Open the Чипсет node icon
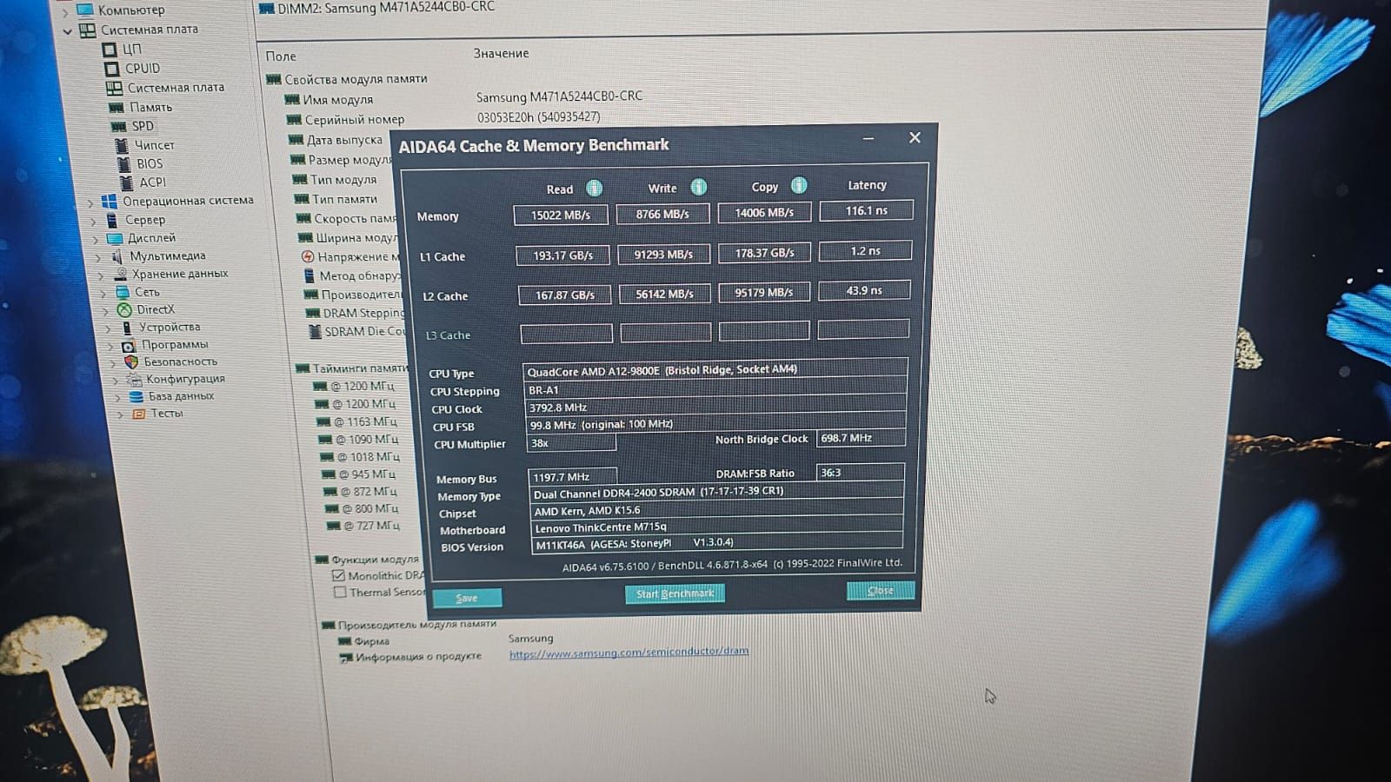This screenshot has height=782, width=1391. (x=123, y=145)
